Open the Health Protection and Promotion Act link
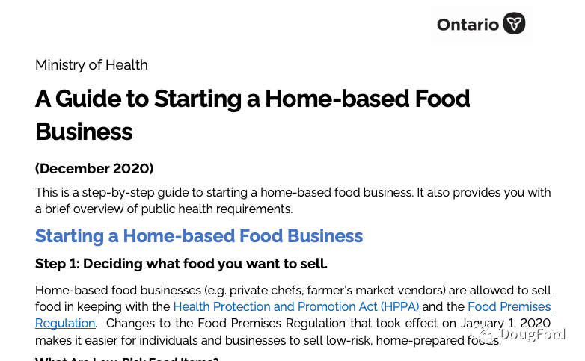 [x=296, y=307]
